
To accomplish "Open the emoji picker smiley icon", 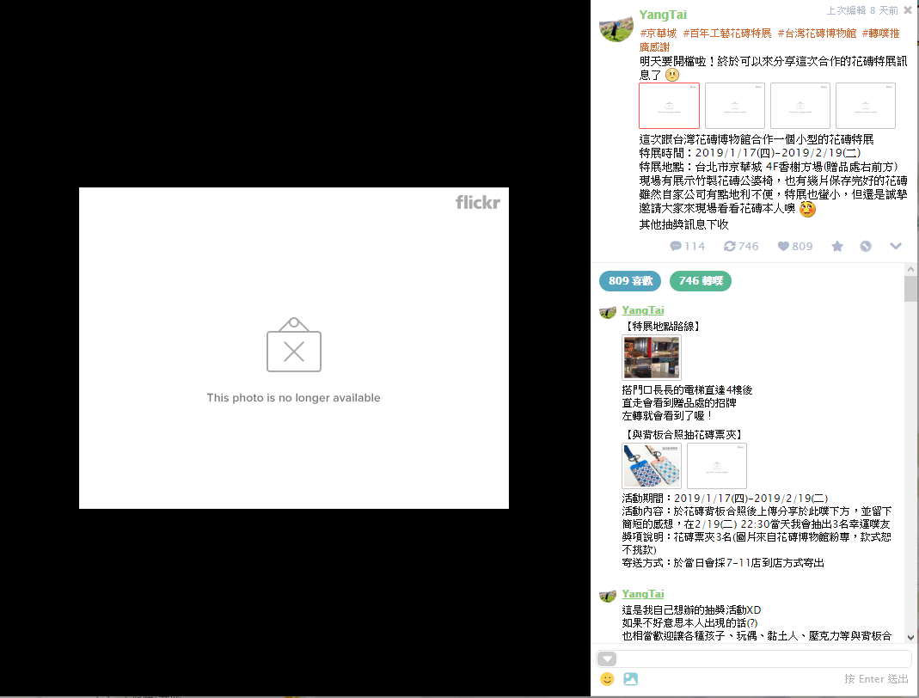I will 607,679.
